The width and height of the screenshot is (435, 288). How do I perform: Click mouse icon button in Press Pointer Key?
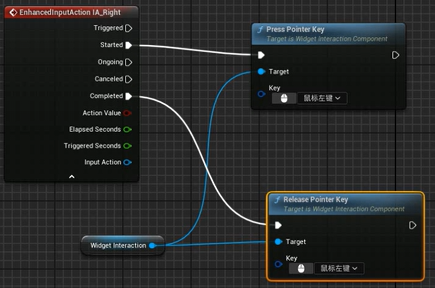pyautogui.click(x=284, y=98)
